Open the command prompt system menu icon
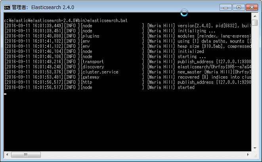 (7, 8)
